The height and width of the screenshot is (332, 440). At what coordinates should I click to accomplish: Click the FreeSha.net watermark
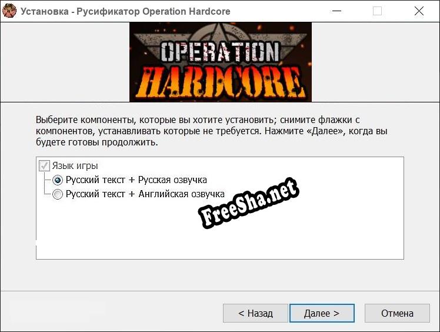coord(248,203)
